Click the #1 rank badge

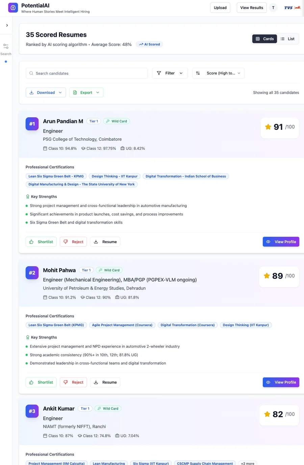click(x=32, y=124)
